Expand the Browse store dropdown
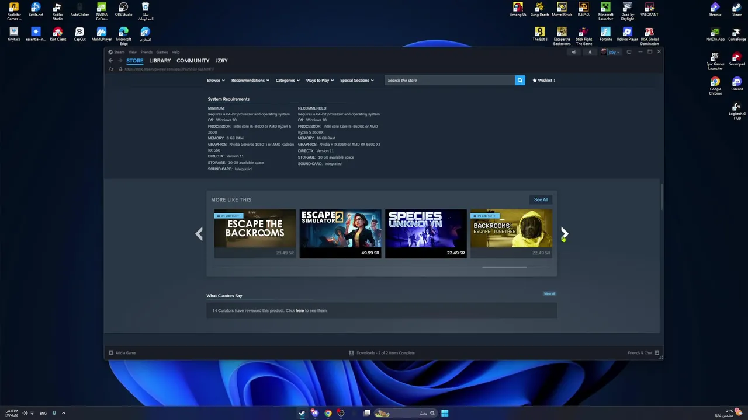Screen dimensions: 748x420 [x=216, y=80]
